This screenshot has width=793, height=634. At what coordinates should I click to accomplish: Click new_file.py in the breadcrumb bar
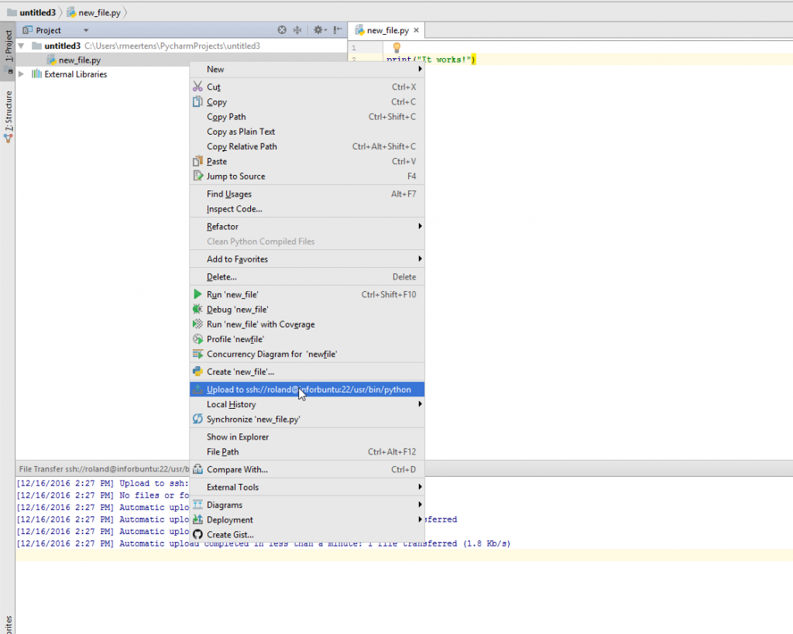click(97, 12)
